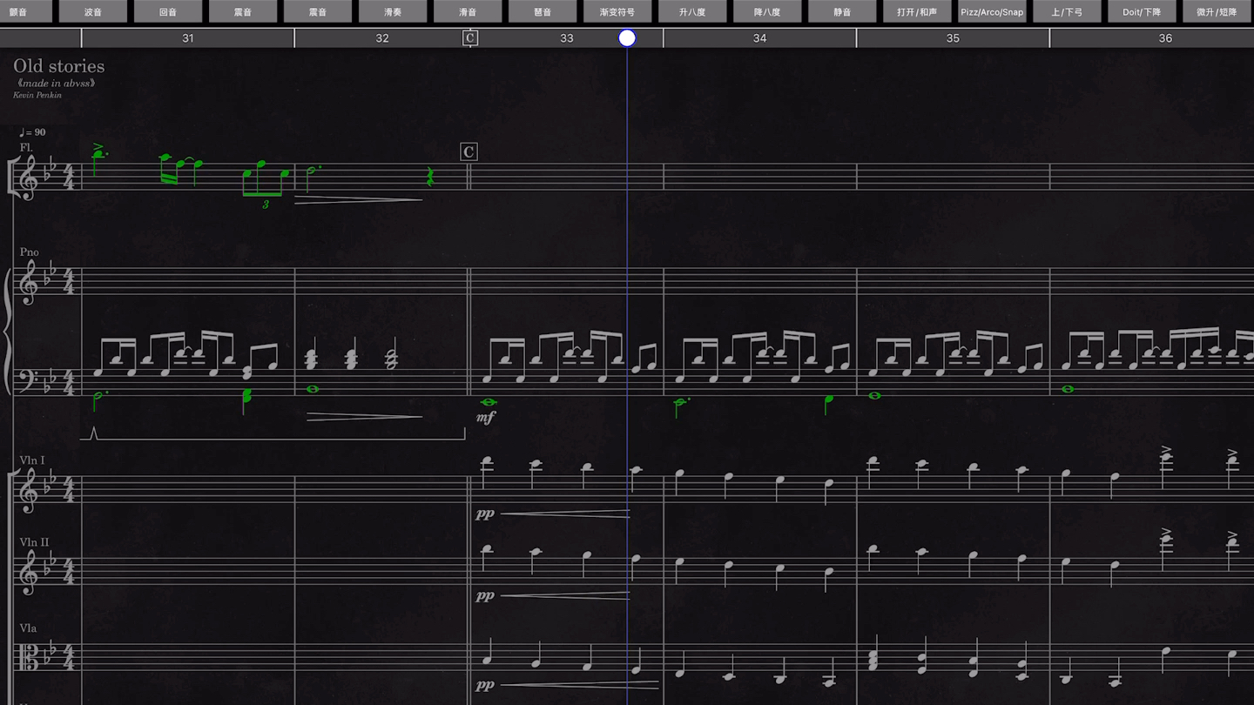The width and height of the screenshot is (1254, 705).
Task: Click the 降八度 octave down button
Action: [767, 11]
